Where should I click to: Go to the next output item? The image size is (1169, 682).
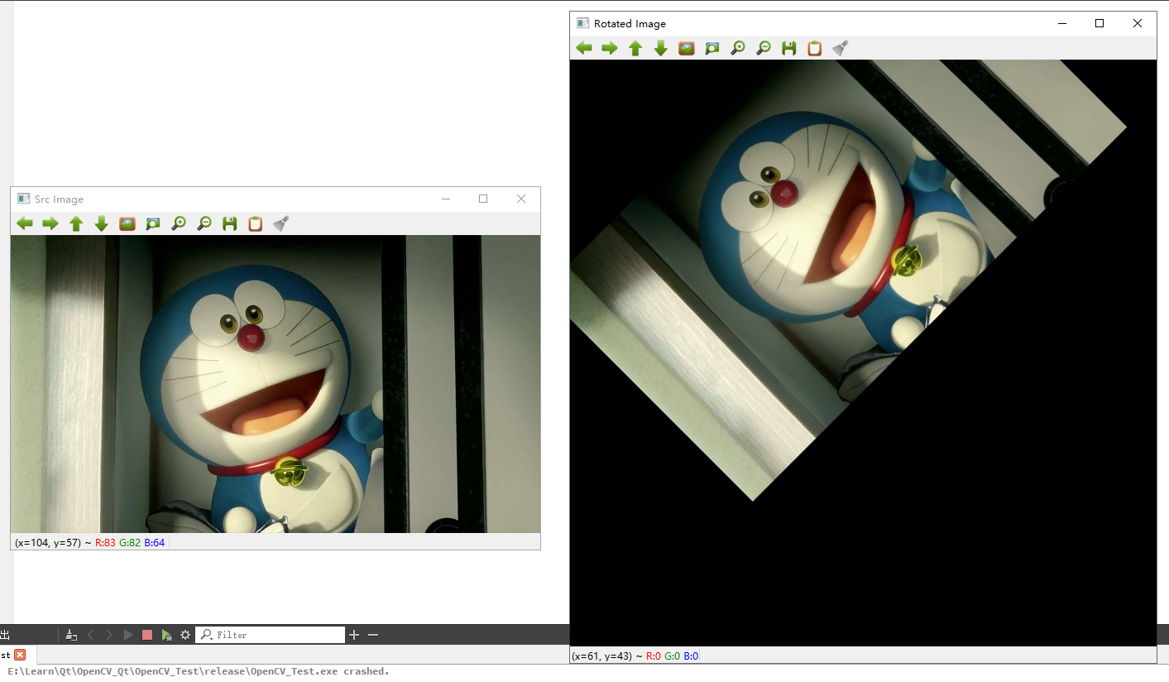tap(108, 635)
